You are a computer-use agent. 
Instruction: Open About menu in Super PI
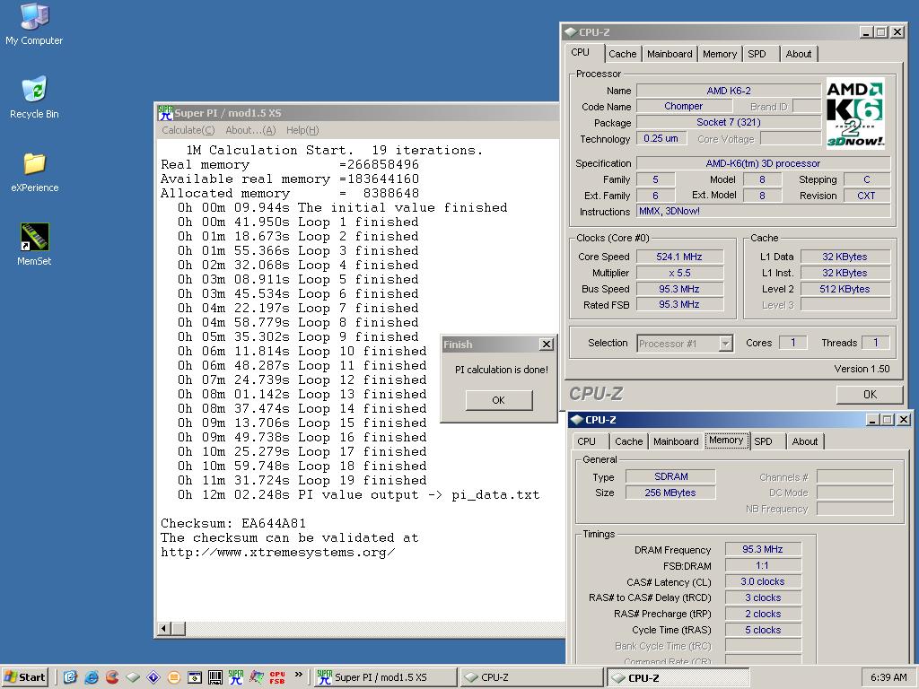(250, 130)
